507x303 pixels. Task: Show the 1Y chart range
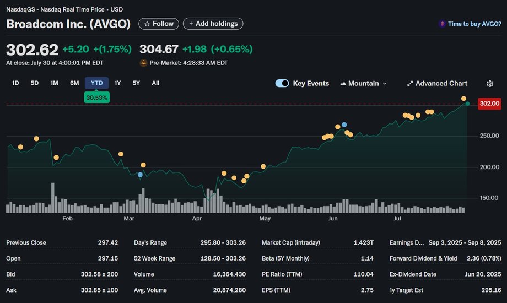pyautogui.click(x=118, y=83)
